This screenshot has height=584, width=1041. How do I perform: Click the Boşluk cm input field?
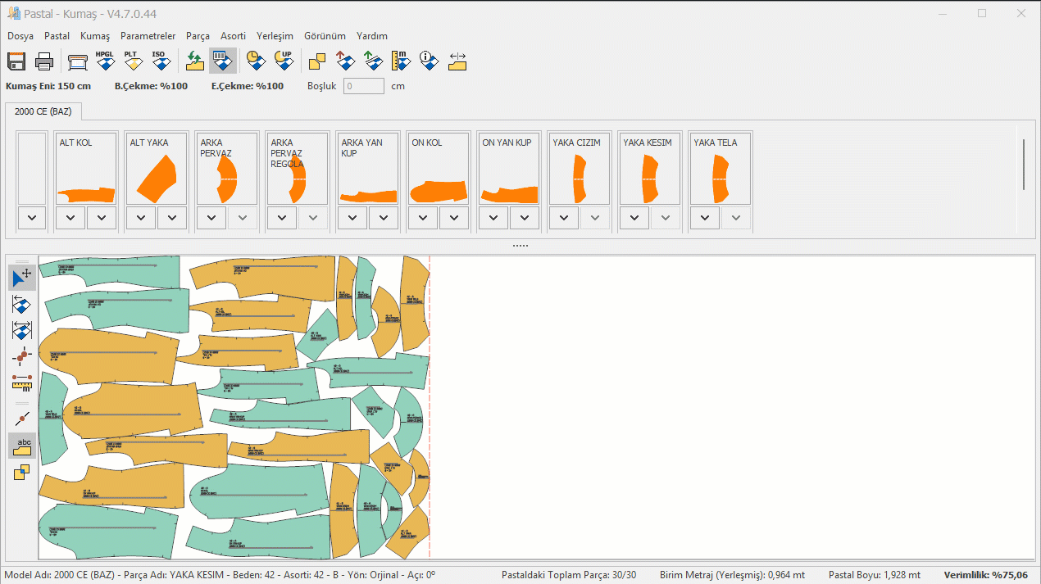(x=363, y=86)
